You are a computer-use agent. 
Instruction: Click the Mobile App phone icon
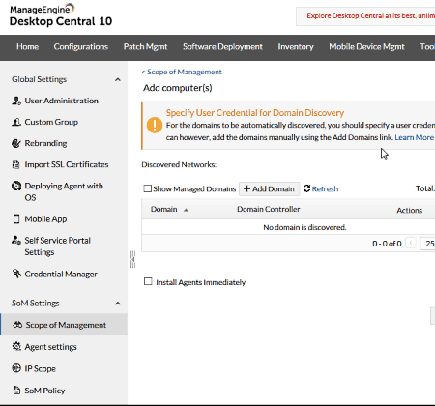[x=16, y=219]
